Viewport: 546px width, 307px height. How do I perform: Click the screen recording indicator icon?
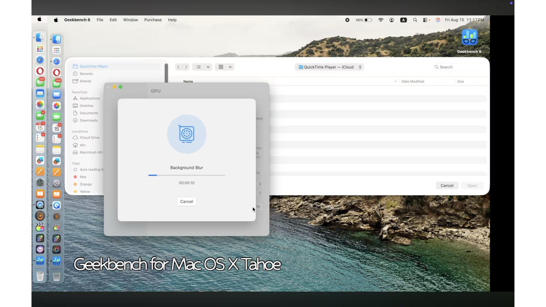pyautogui.click(x=347, y=20)
